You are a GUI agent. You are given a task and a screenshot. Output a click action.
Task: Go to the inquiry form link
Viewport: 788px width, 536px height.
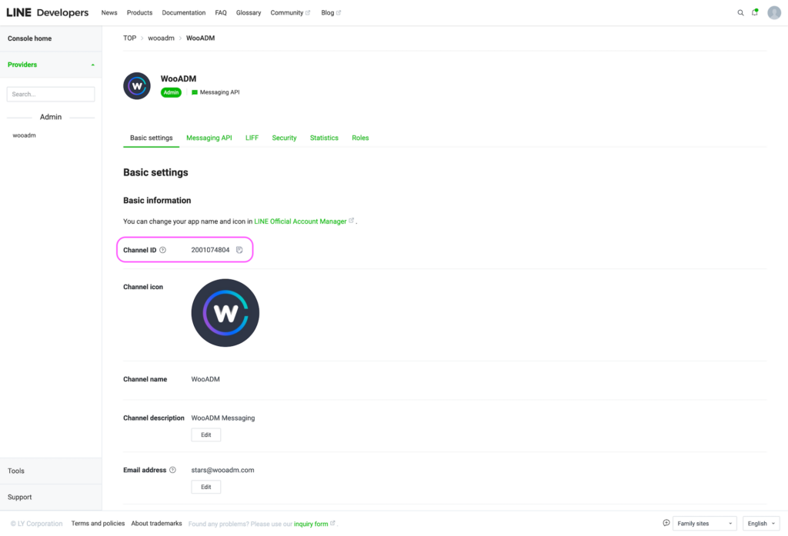click(311, 523)
